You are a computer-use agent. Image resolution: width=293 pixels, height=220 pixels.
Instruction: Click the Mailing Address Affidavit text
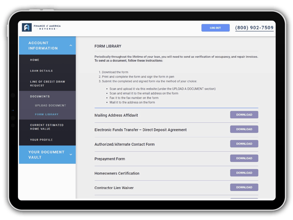click(116, 115)
